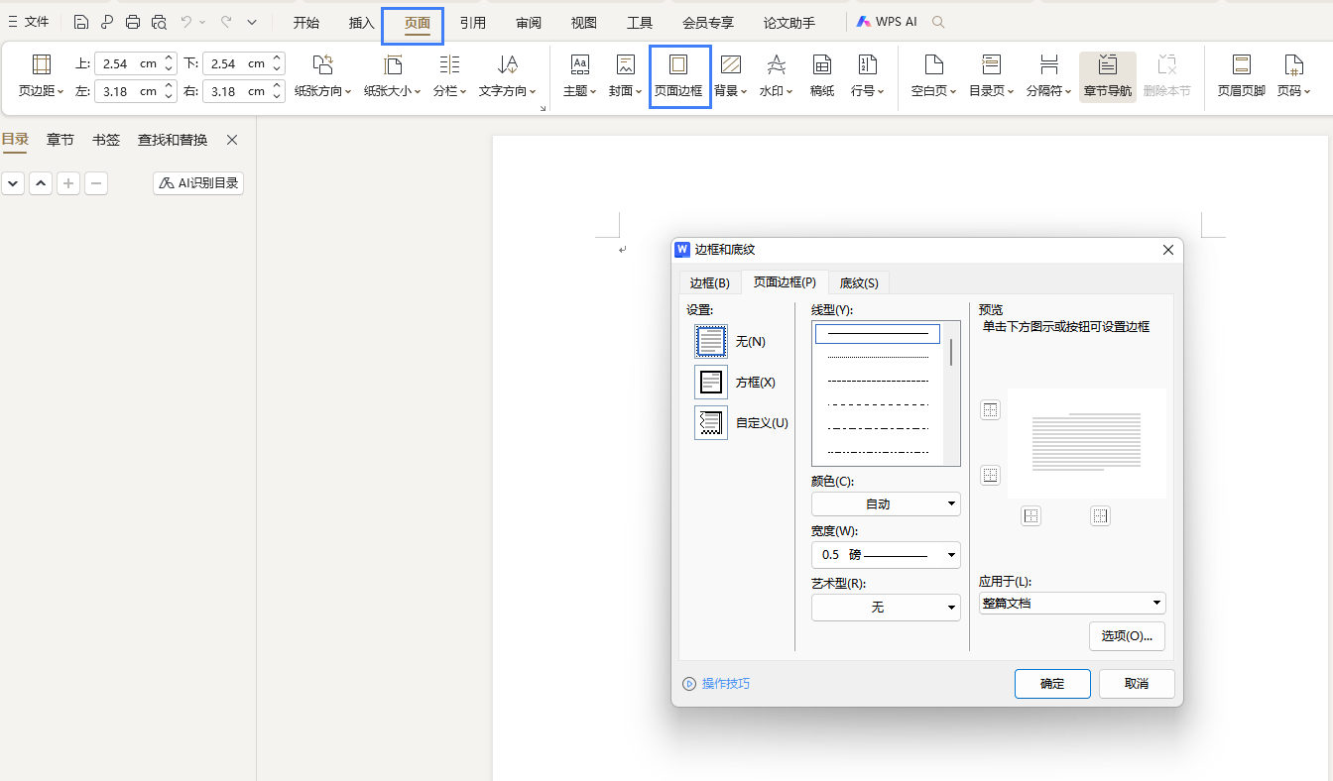
Task: Open the 查找和替换 panel tab
Action: coord(173,140)
